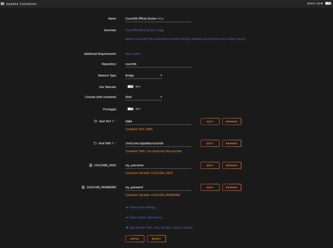
Task: Edit the COUCHDB_USER variable
Action: coord(210,166)
